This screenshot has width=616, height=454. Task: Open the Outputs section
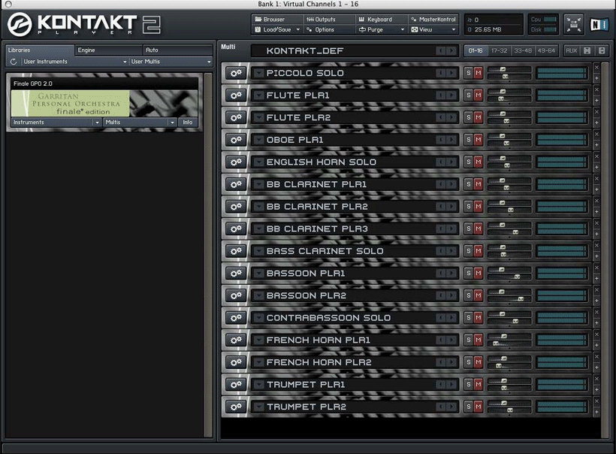pos(329,20)
